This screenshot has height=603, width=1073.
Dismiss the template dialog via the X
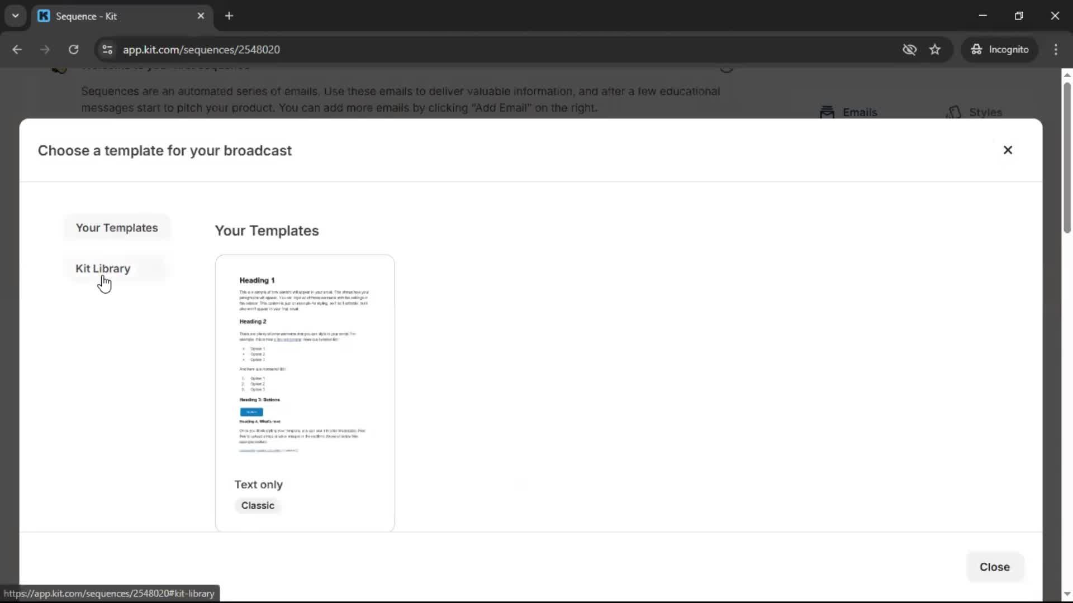click(x=1008, y=150)
